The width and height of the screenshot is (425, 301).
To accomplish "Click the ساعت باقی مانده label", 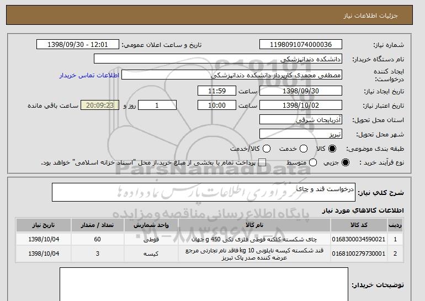I will [53, 105].
